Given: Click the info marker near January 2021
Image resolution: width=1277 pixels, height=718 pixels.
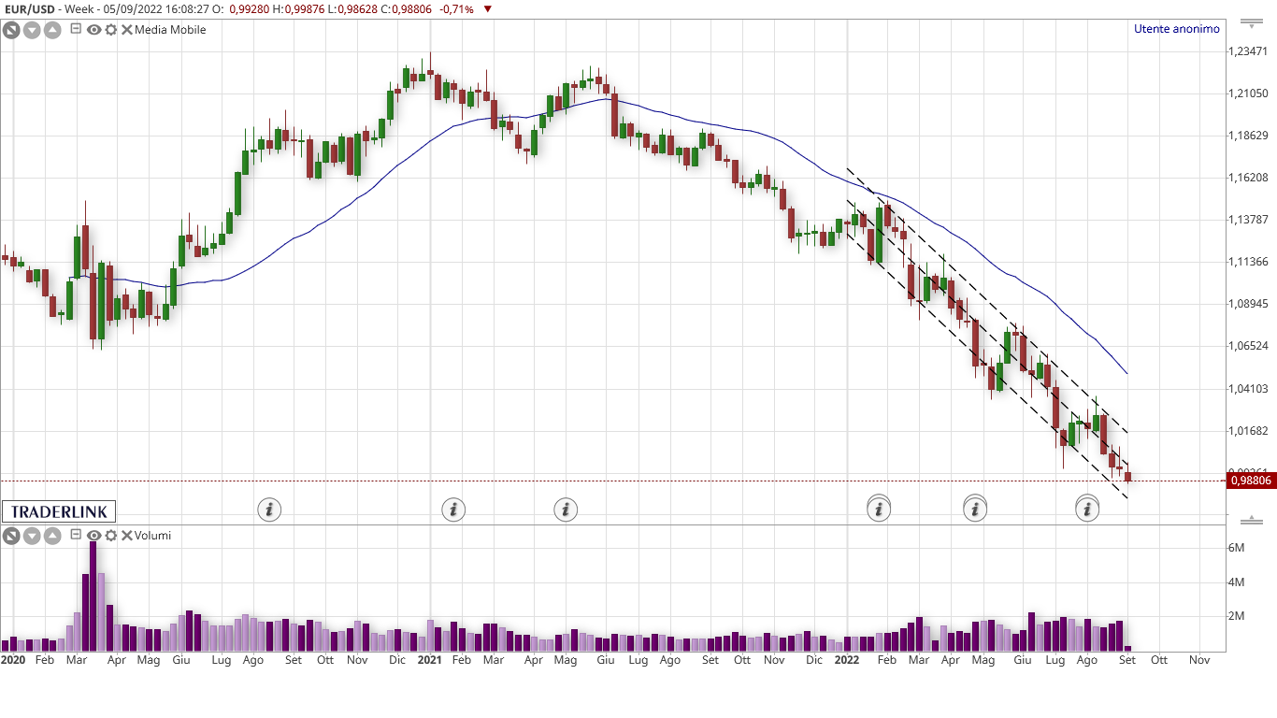Looking at the screenshot, I should (453, 510).
